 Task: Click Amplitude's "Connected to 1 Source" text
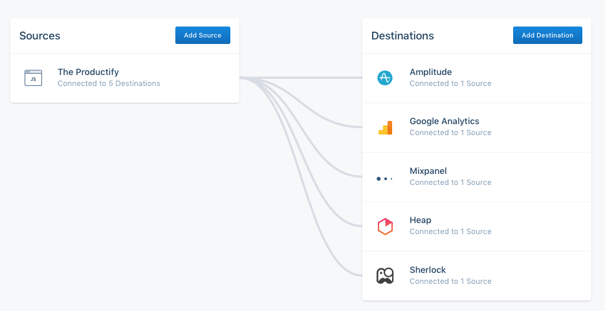pos(450,83)
